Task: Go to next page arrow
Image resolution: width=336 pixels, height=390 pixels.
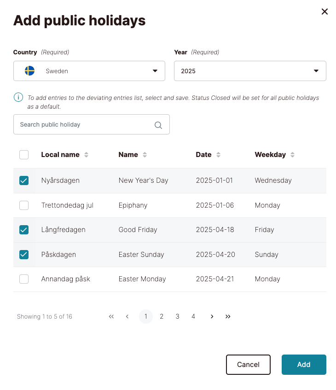Action: click(x=212, y=317)
